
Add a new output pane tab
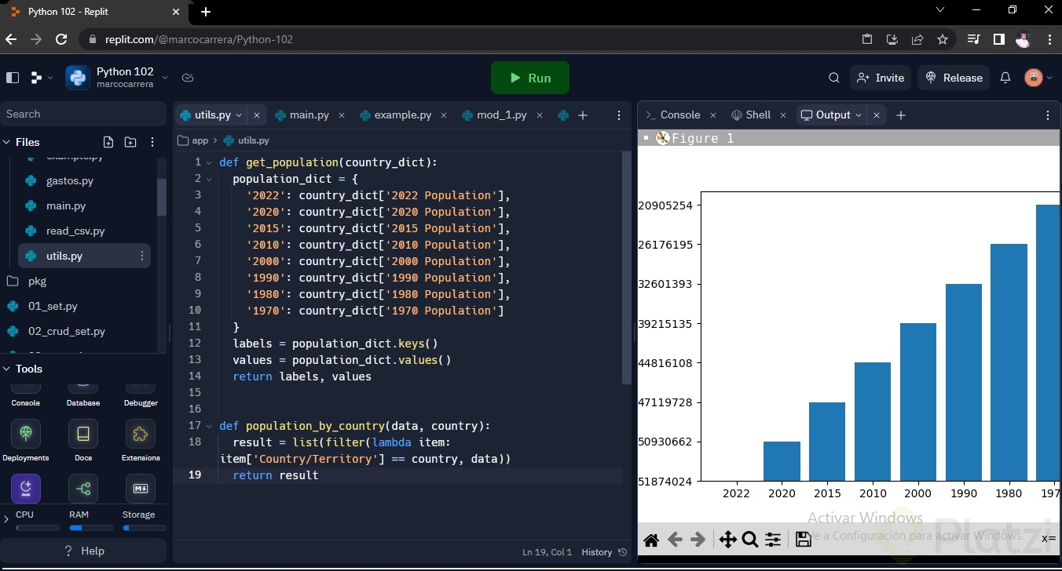(901, 115)
